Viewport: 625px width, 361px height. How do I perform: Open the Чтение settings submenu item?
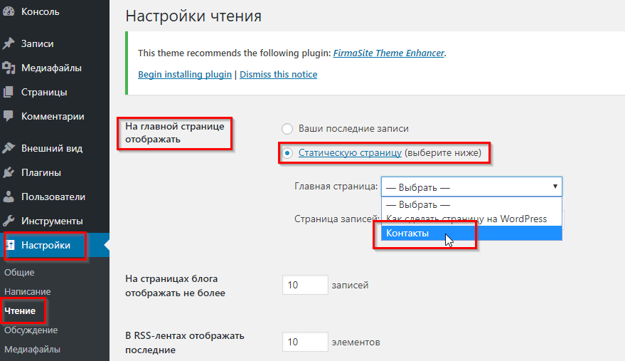[x=20, y=311]
